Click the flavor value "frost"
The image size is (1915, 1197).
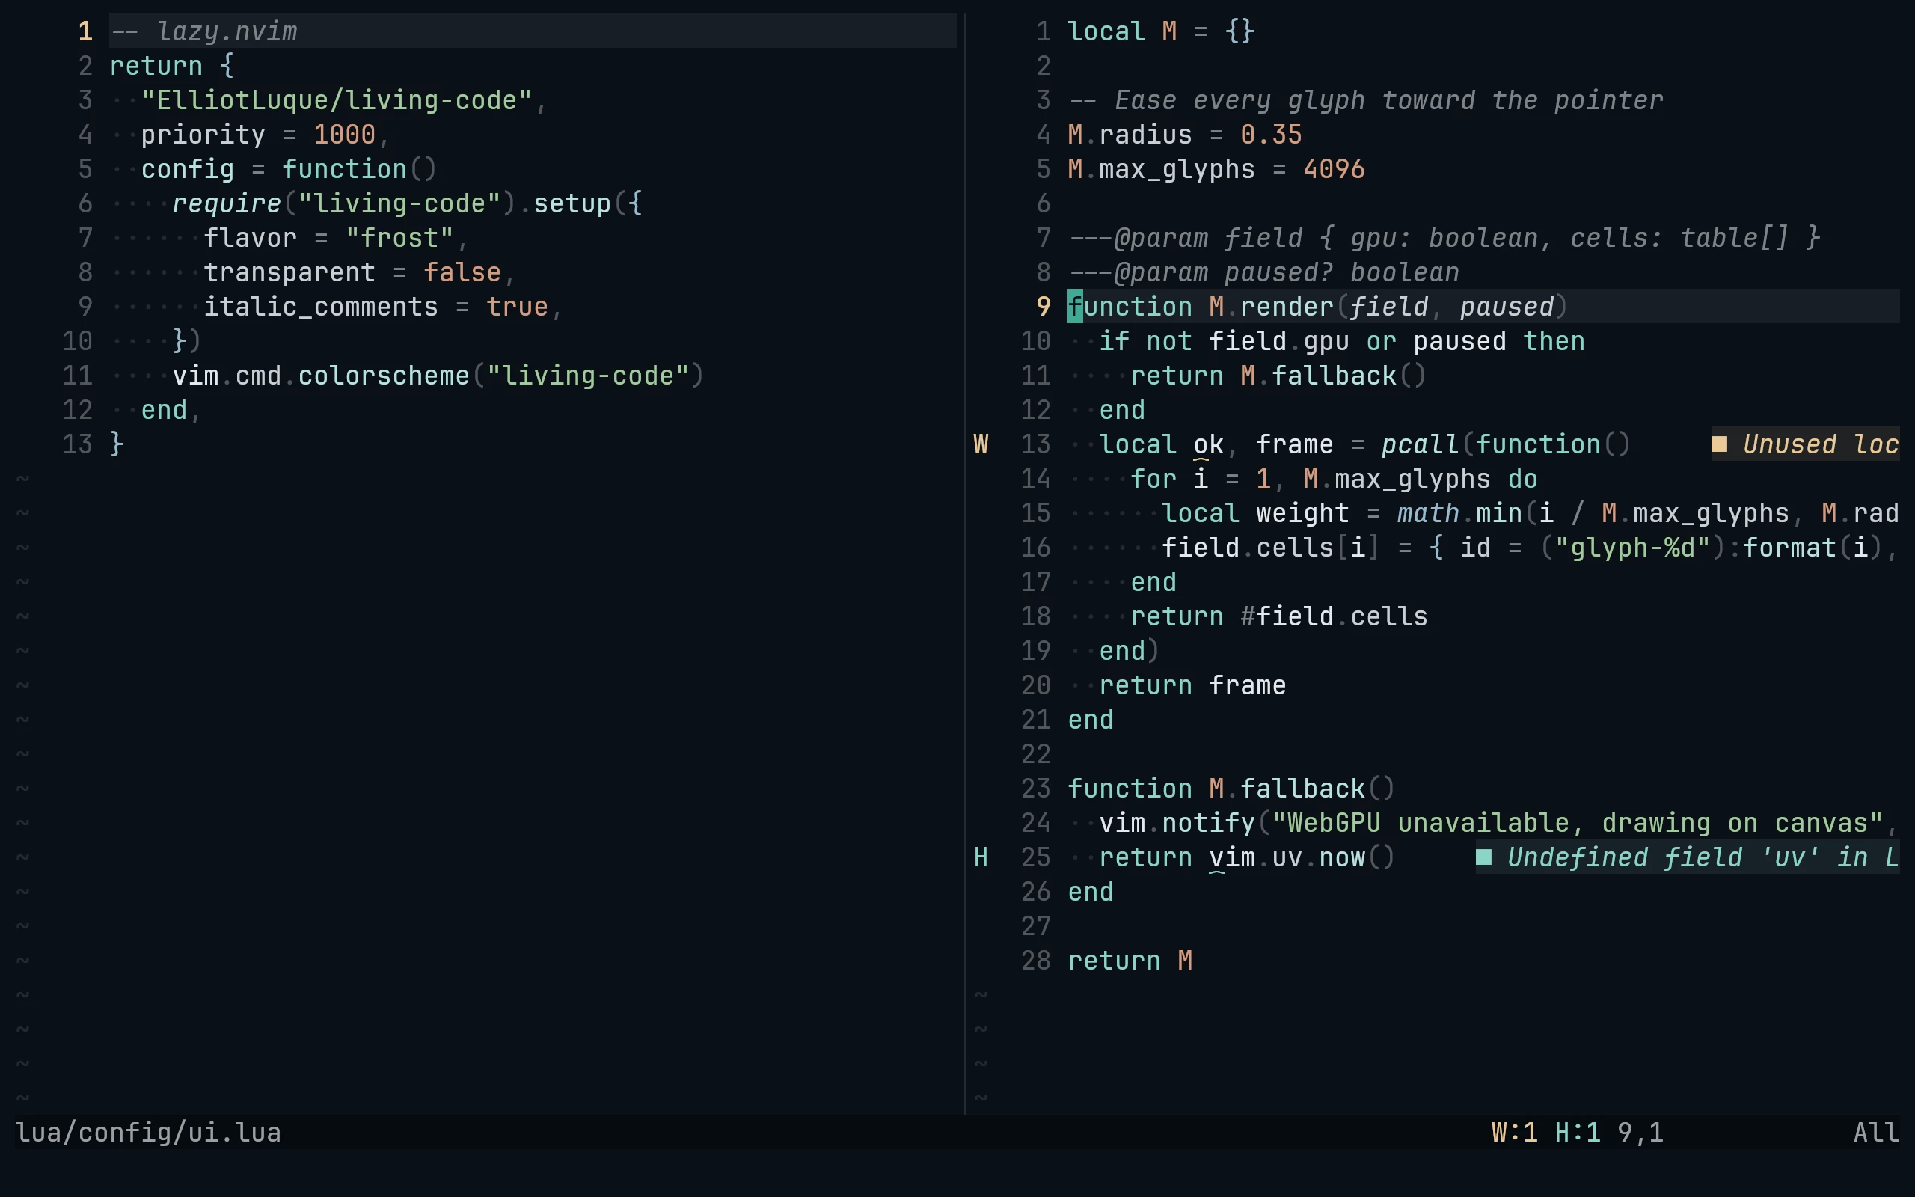(399, 237)
